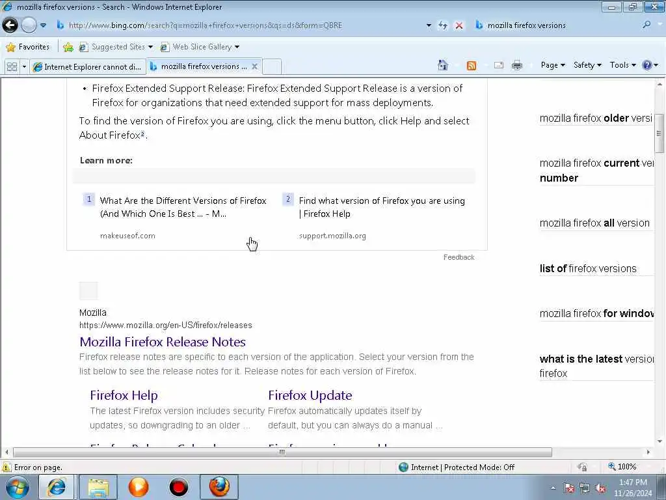The image size is (666, 500).
Task: Launch Windows Media Player taskbar icon
Action: [139, 487]
